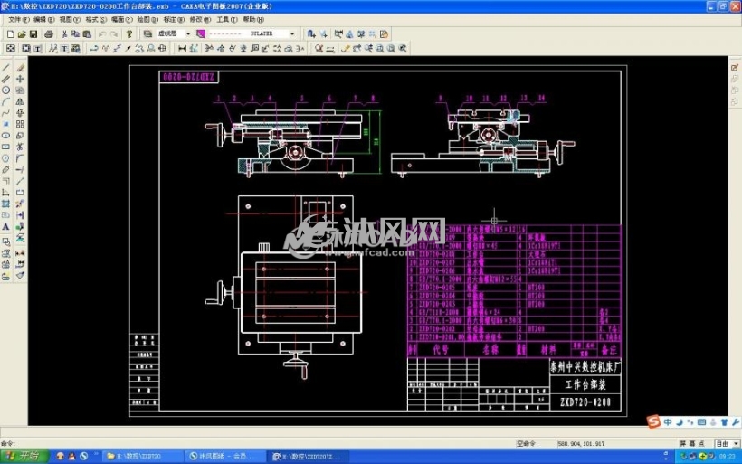Open the 绘图(D) menu
Viewport: 742px width, 464px height.
click(147, 19)
